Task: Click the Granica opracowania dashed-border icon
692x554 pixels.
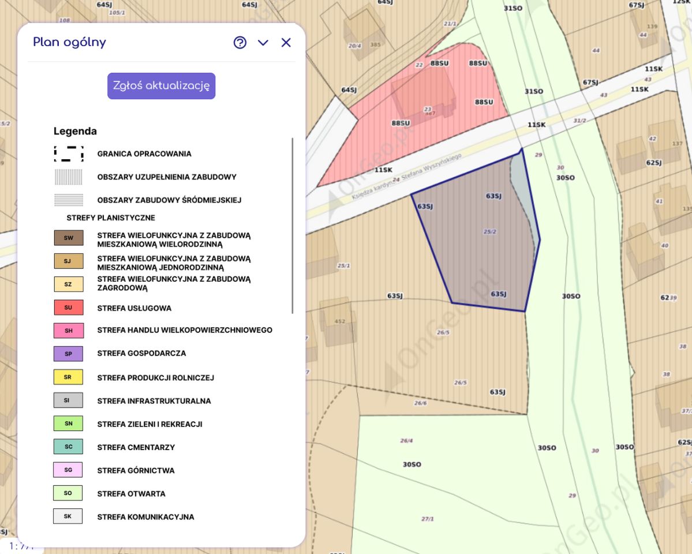Action: tap(69, 154)
